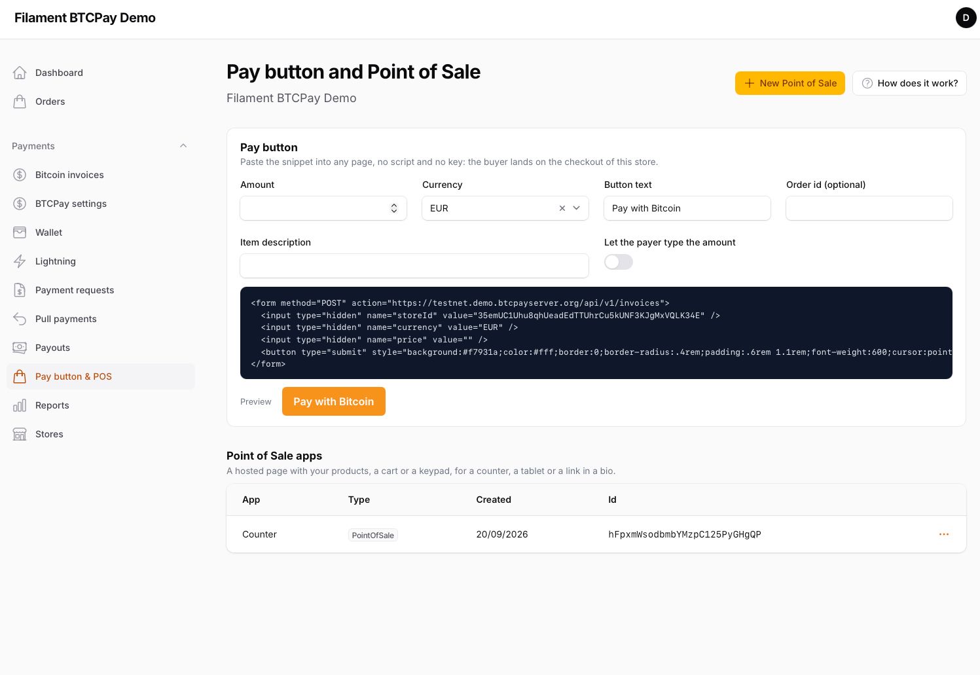The height and width of the screenshot is (675, 980).
Task: Collapse the Payments sidebar group
Action: pyautogui.click(x=183, y=146)
